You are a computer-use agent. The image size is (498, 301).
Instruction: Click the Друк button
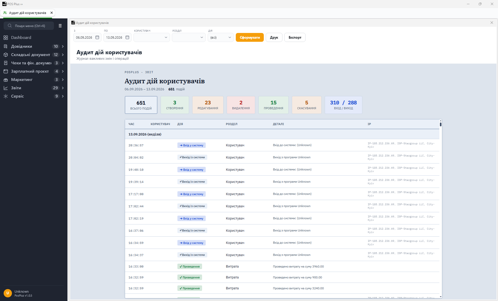[x=274, y=37]
